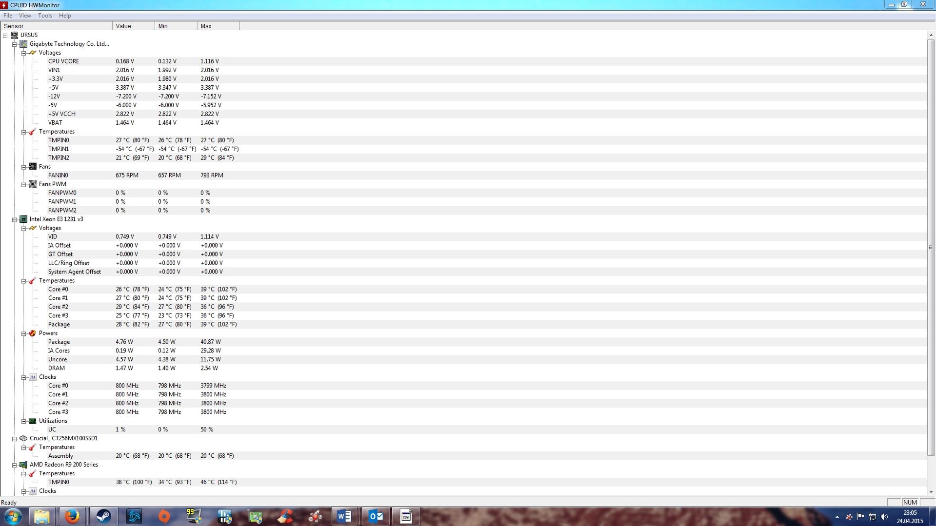Screen dimensions: 936x526
Task: Click the thermometer icon under Crucial SSD
Action: [x=33, y=448]
